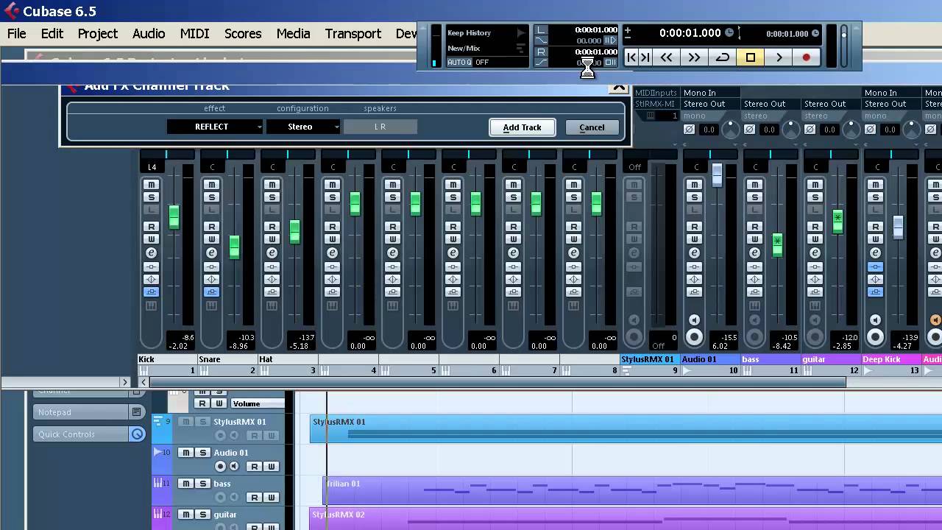This screenshot has height=530, width=942.
Task: Click record enable circle on Audio 01 mixer channel
Action: pos(694,337)
